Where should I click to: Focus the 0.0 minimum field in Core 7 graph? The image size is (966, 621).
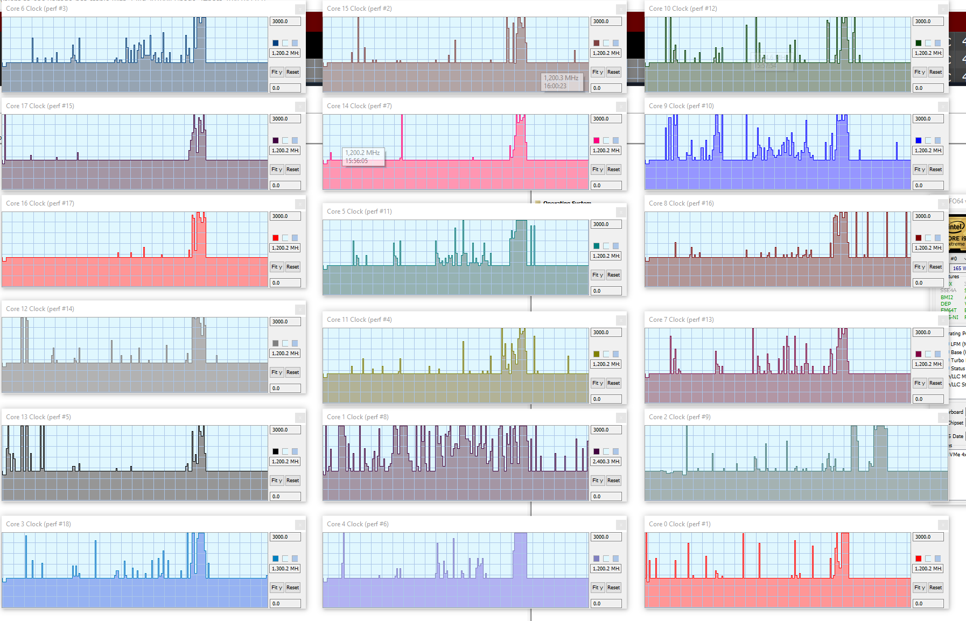(x=928, y=399)
